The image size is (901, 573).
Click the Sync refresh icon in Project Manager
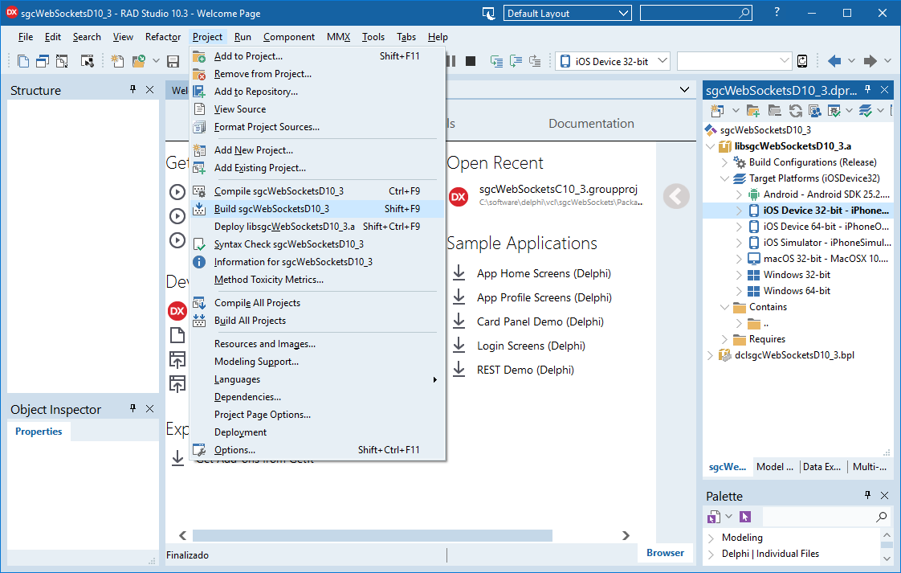(795, 110)
